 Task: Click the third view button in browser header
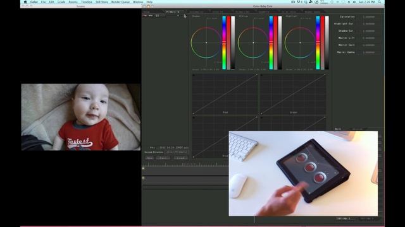[158, 16]
